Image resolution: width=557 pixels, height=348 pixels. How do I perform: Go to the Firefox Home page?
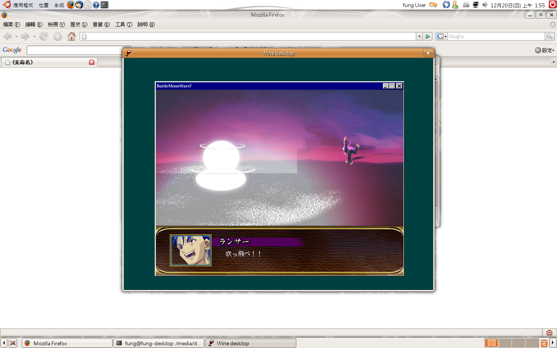[x=72, y=36]
